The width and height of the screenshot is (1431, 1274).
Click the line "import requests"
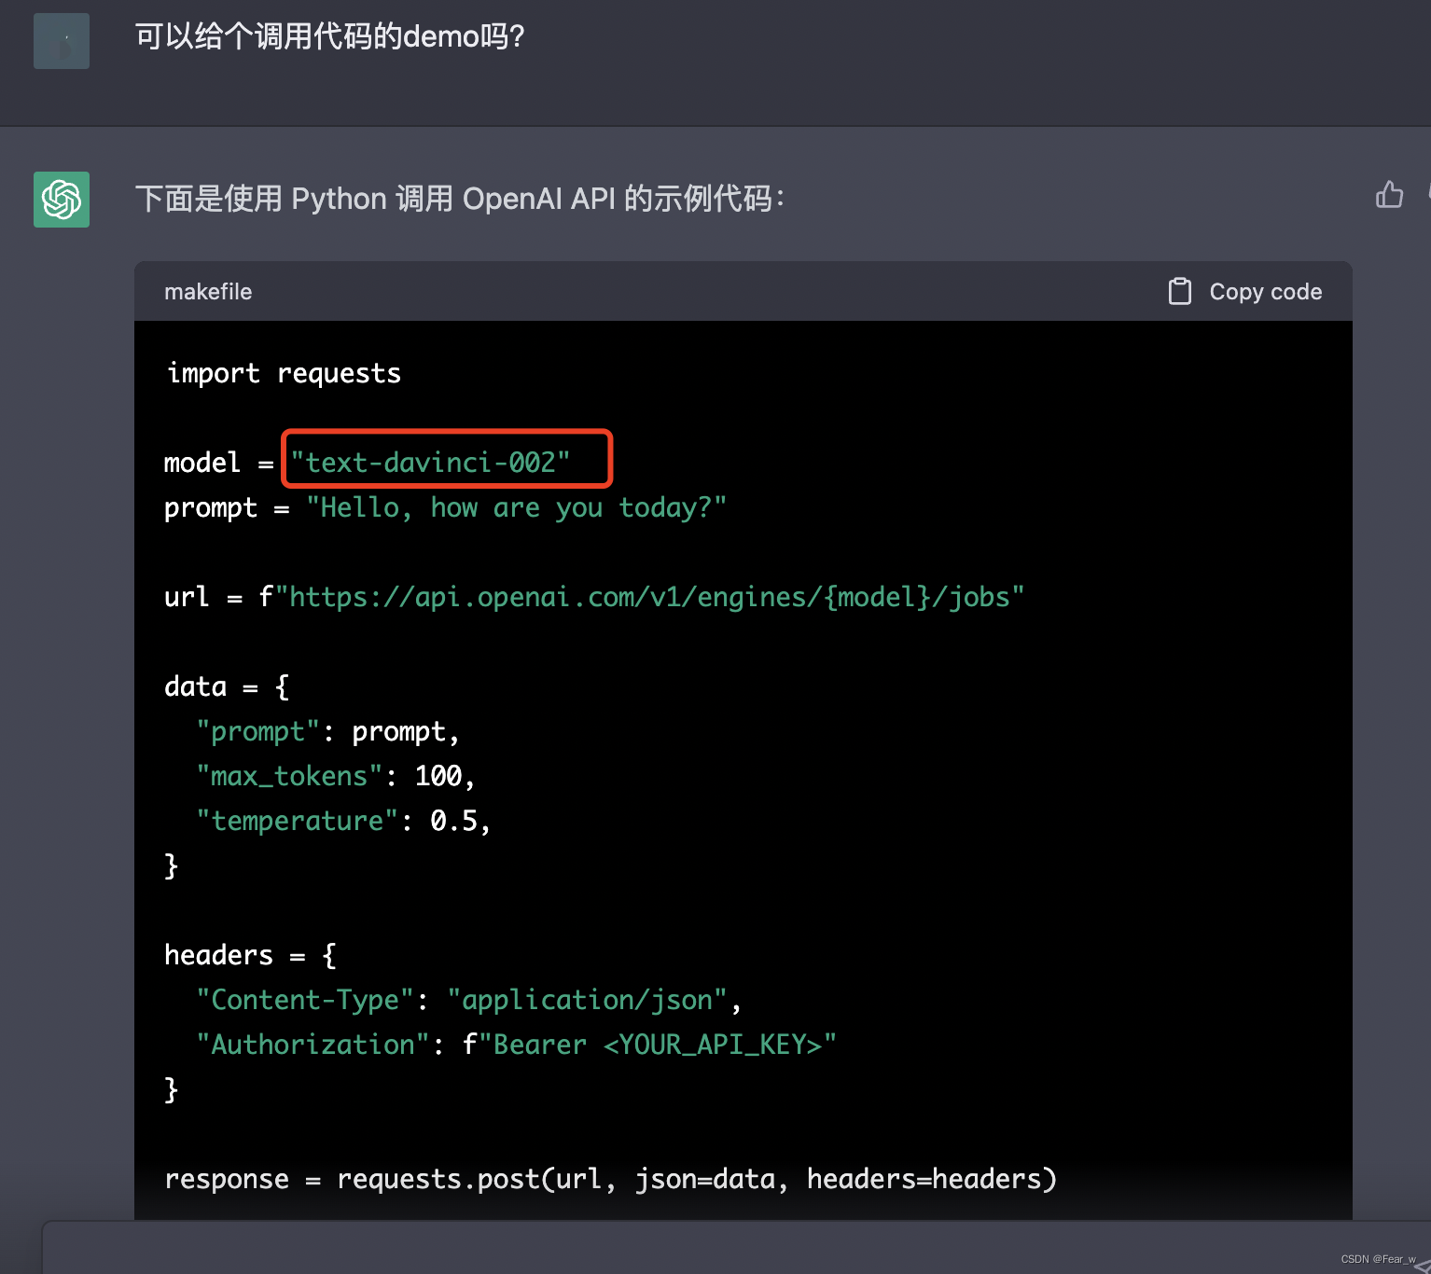284,373
